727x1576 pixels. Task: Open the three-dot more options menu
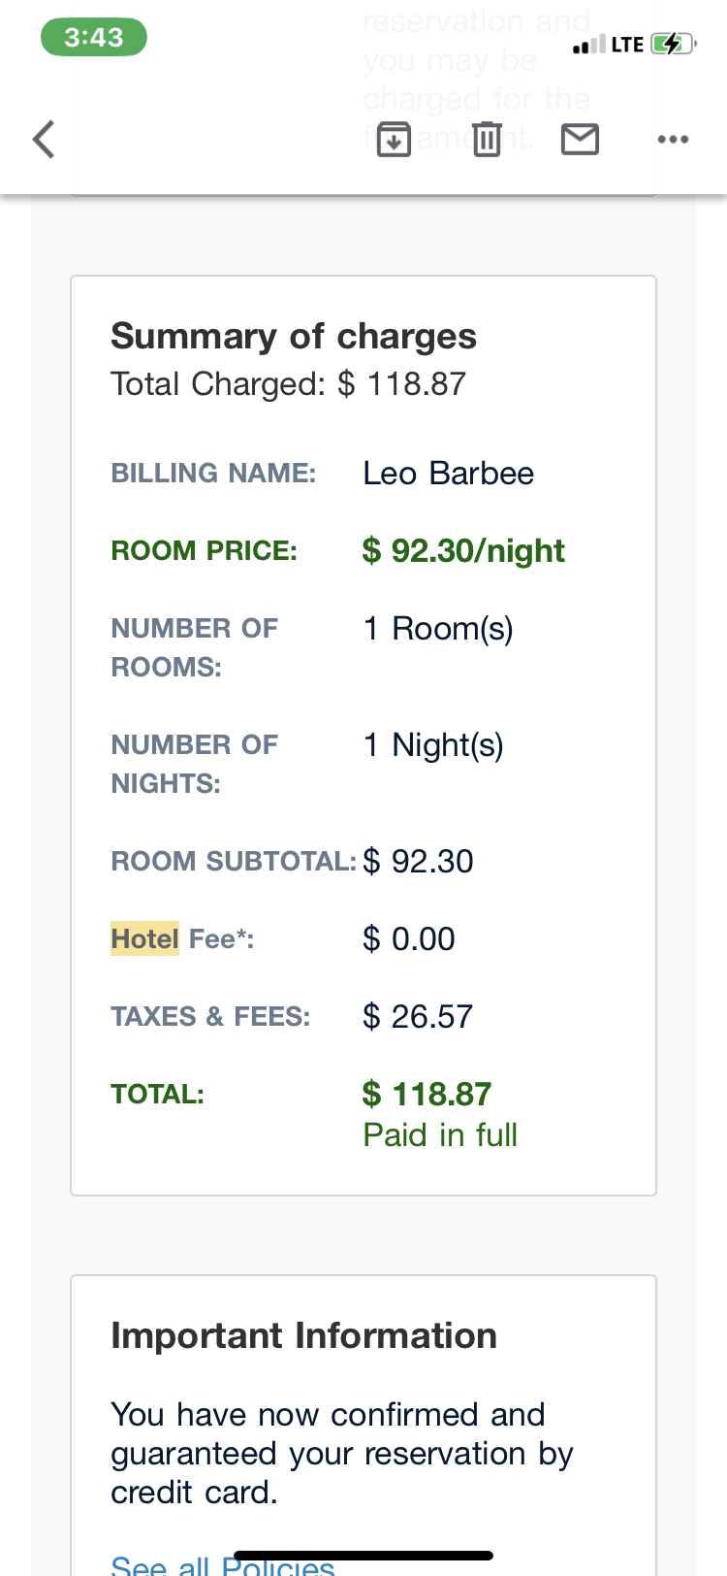coord(673,140)
